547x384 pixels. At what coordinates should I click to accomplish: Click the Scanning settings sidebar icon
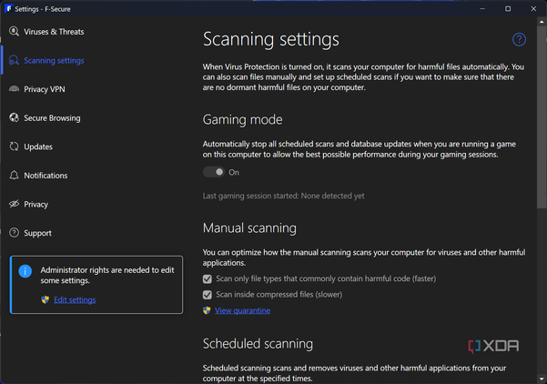[x=14, y=60]
